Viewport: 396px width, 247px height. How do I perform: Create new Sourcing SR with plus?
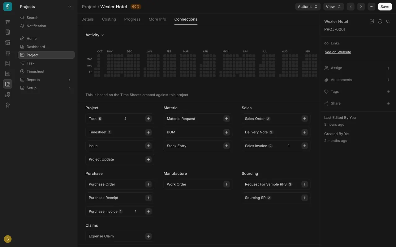point(305,198)
